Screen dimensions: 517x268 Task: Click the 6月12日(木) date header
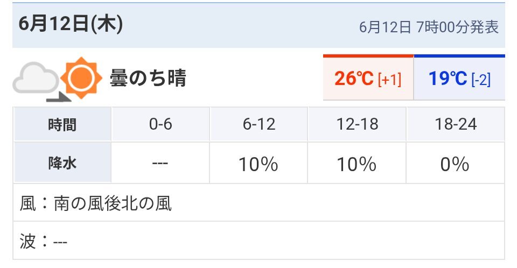point(71,24)
